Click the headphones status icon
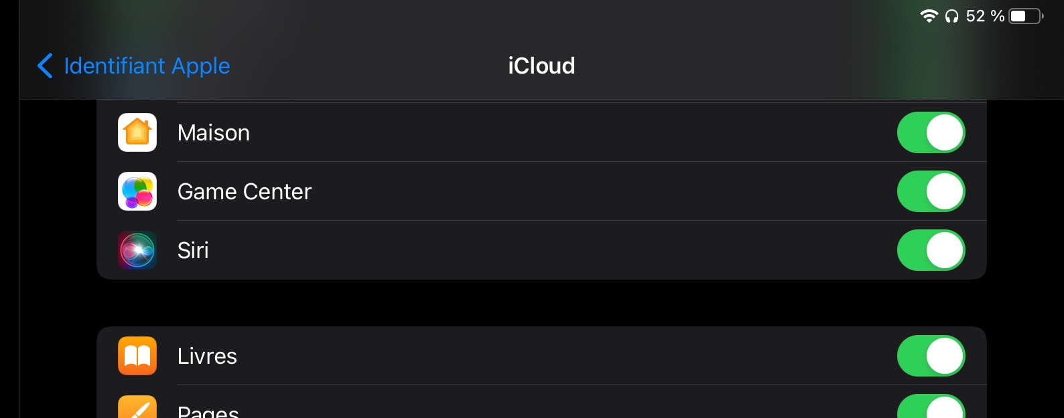1064x418 pixels. (951, 16)
